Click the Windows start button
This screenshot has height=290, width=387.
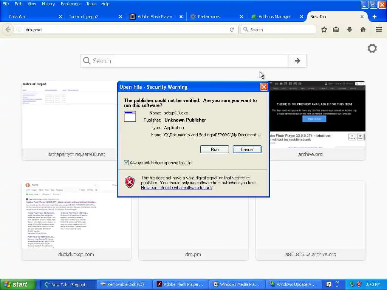[x=18, y=284]
